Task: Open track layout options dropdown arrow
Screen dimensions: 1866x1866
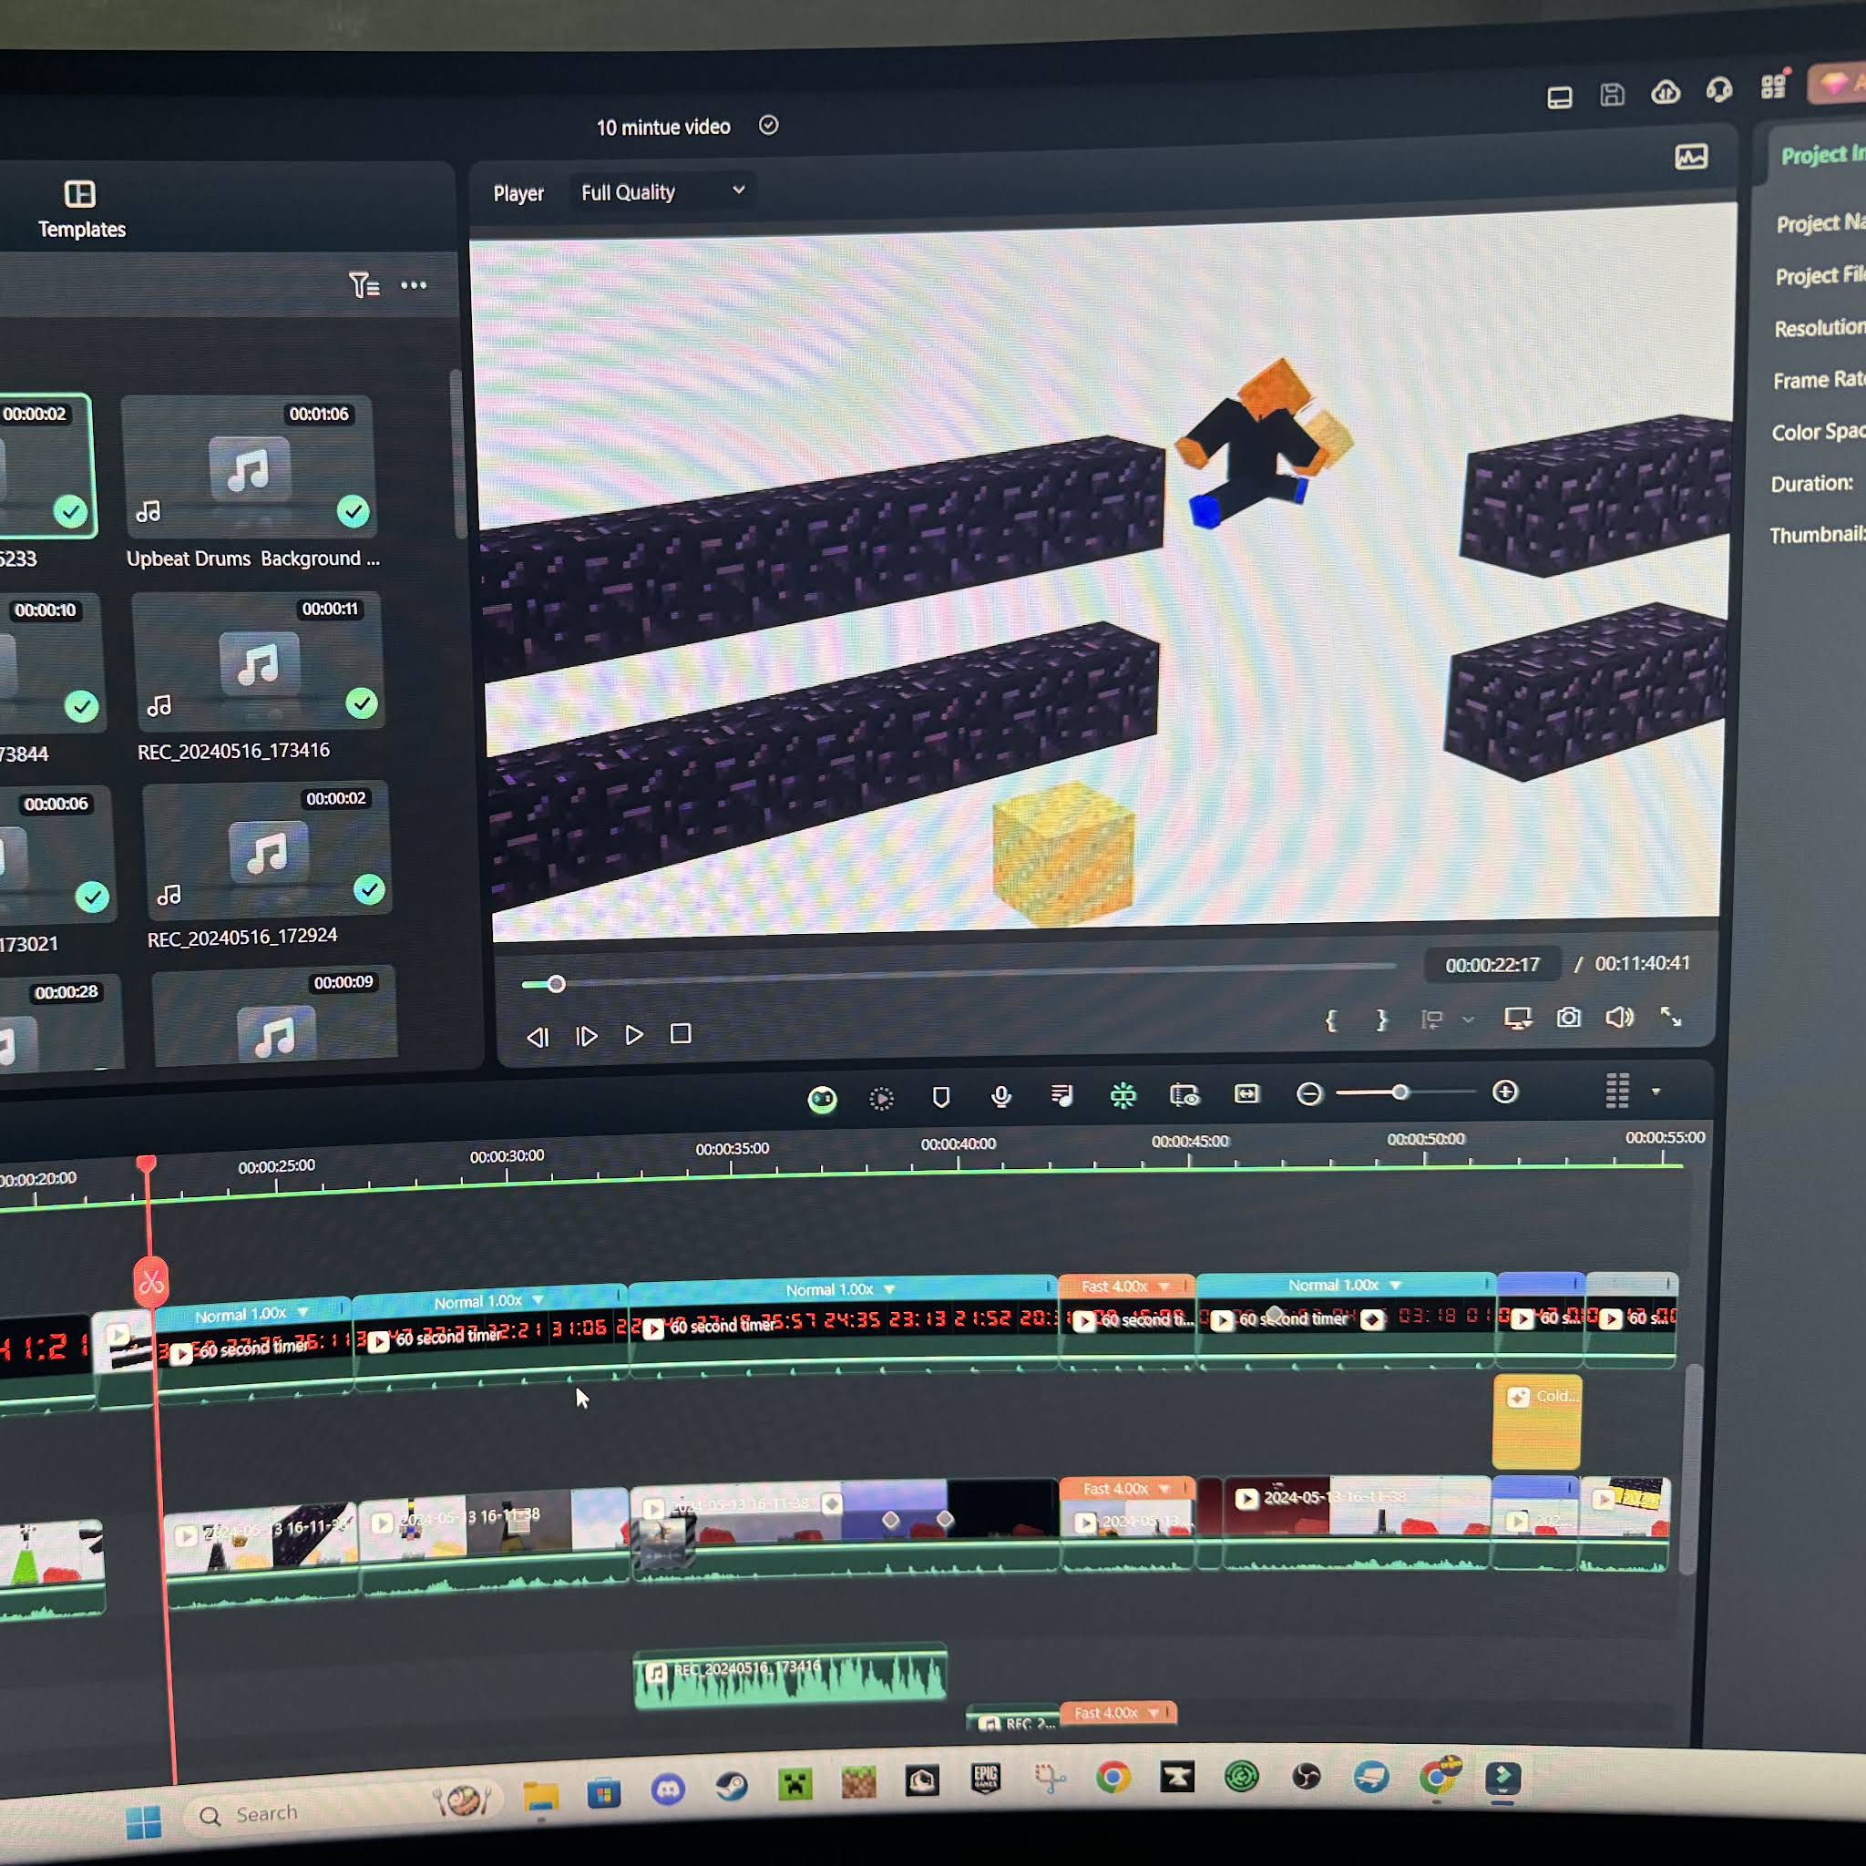Action: click(1656, 1092)
